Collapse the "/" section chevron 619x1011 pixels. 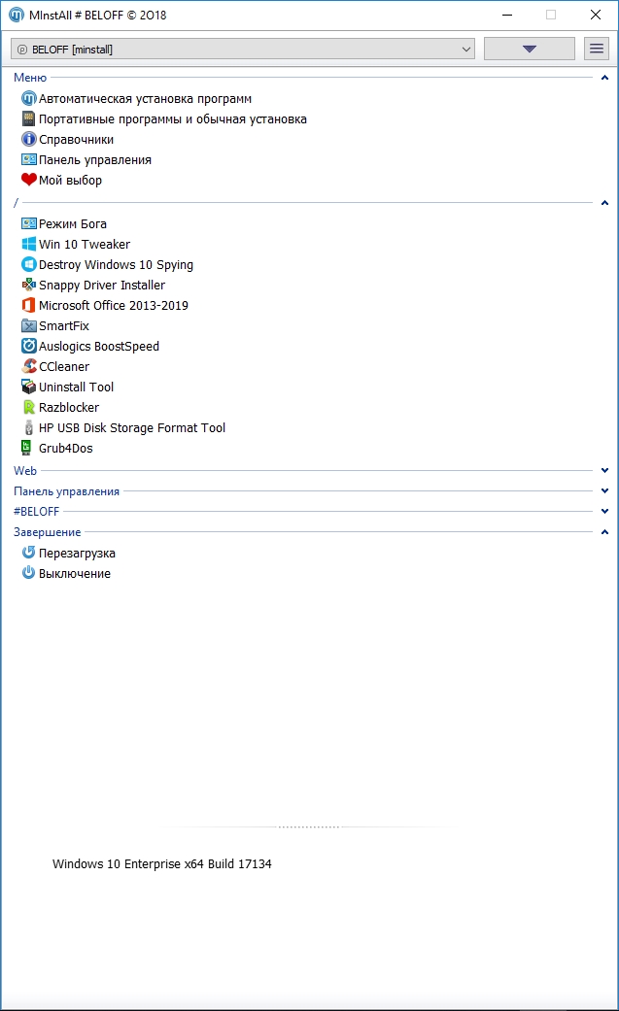click(604, 202)
